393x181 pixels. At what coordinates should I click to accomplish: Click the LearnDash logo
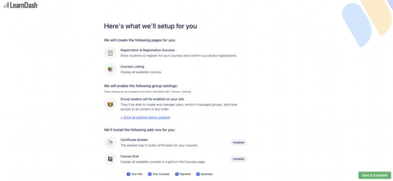pyautogui.click(x=21, y=5)
